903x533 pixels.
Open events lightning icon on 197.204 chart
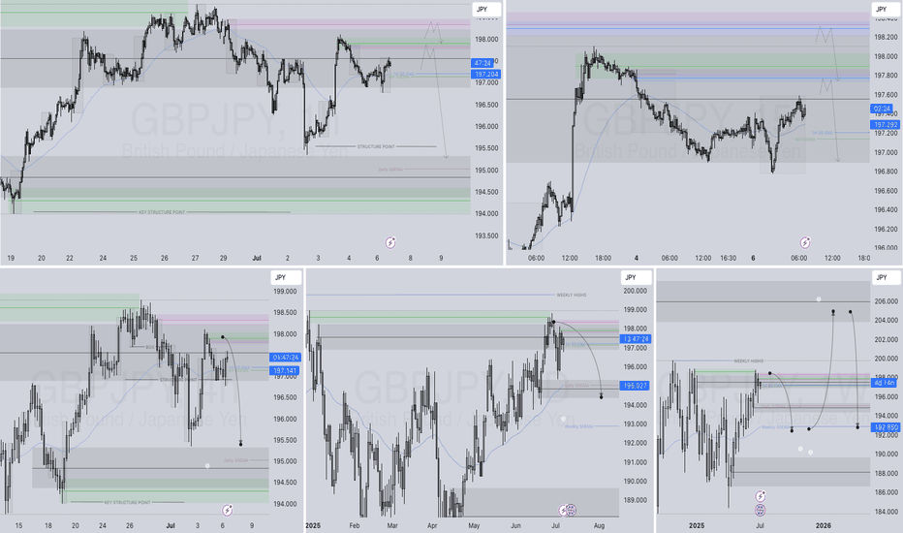pos(390,242)
